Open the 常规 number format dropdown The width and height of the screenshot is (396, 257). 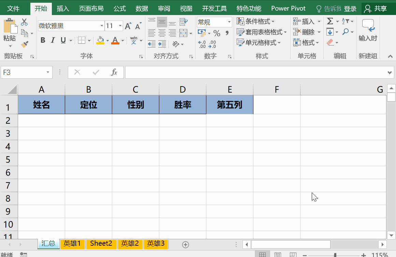pos(229,22)
